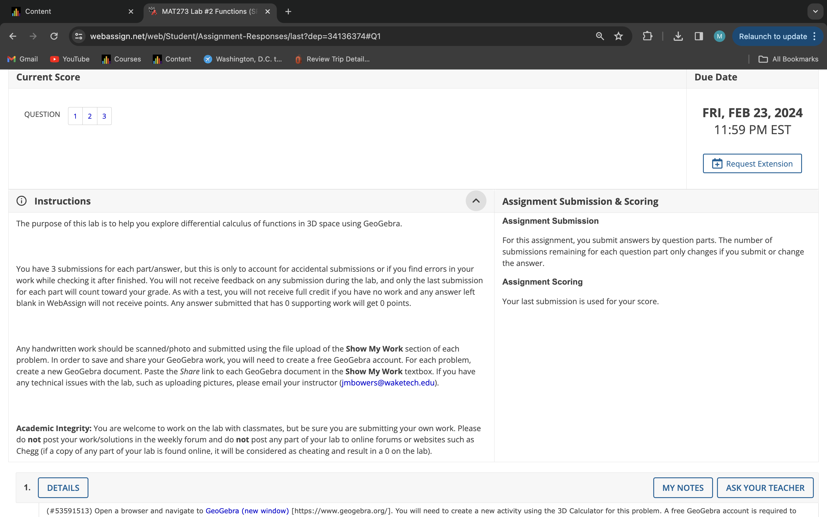827x517 pixels.
Task: Collapse the Instructions section chevron
Action: coord(476,201)
